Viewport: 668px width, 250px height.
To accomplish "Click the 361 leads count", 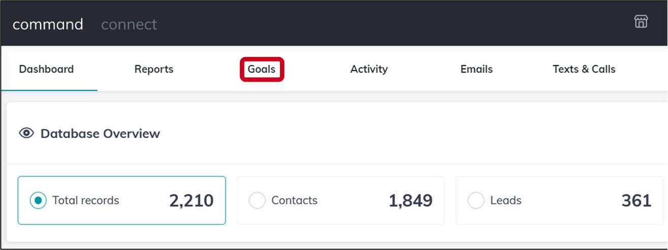I will 636,200.
